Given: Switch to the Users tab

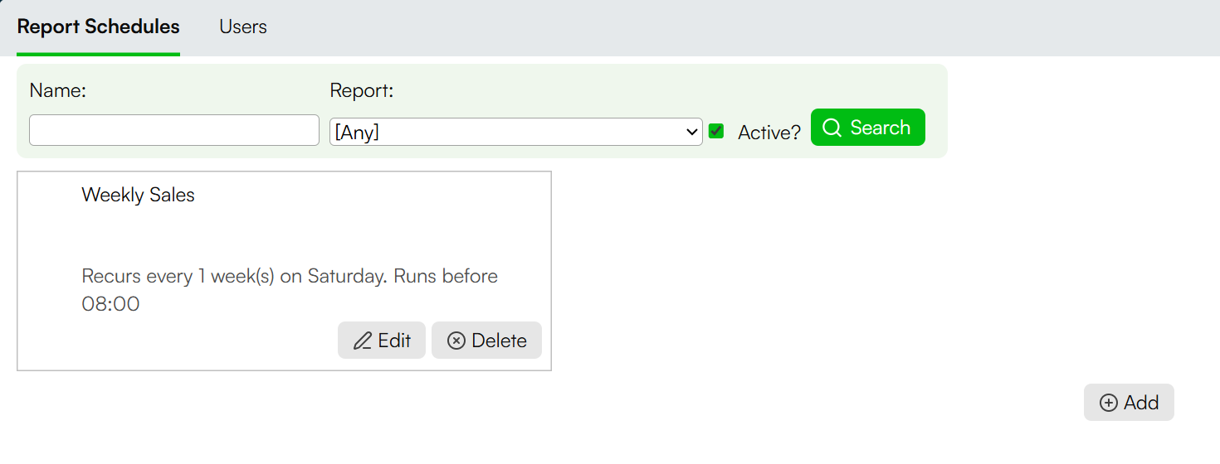Looking at the screenshot, I should [x=243, y=27].
